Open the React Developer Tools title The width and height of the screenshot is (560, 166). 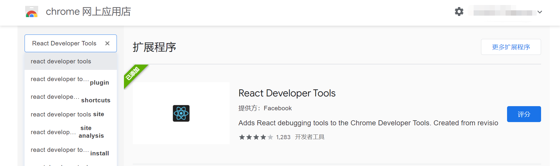click(x=287, y=93)
